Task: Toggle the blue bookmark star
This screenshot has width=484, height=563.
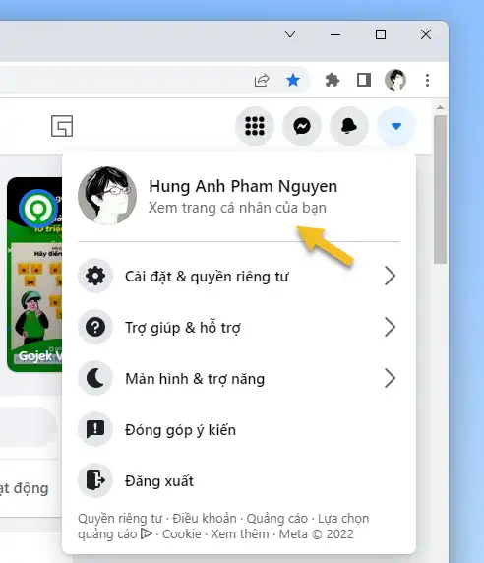Action: point(293,80)
